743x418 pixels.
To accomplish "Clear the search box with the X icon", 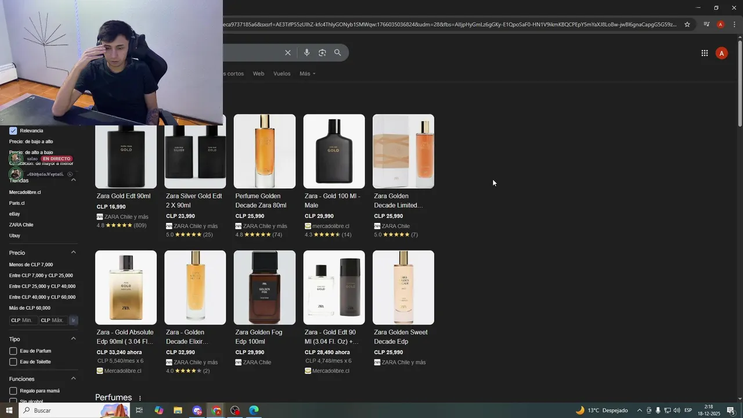I will [x=287, y=53].
